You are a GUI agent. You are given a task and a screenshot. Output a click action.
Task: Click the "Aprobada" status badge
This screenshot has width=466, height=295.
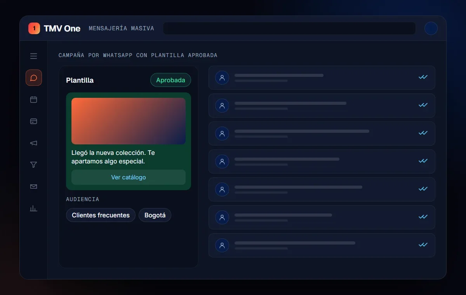(x=171, y=80)
